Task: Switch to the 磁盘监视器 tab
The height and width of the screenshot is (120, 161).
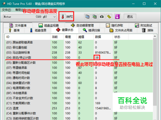Action: [49, 26]
